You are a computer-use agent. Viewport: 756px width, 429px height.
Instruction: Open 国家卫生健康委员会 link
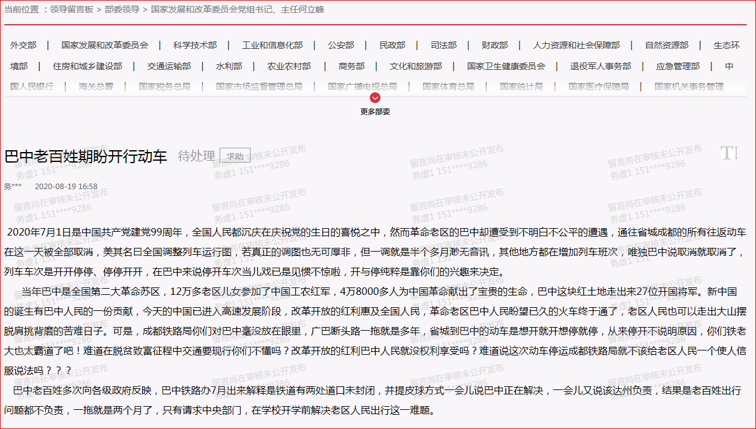click(x=506, y=66)
